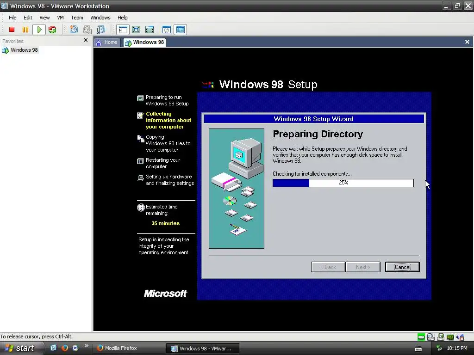Click 'Setting up hardware and finalizing settings' step

[169, 180]
